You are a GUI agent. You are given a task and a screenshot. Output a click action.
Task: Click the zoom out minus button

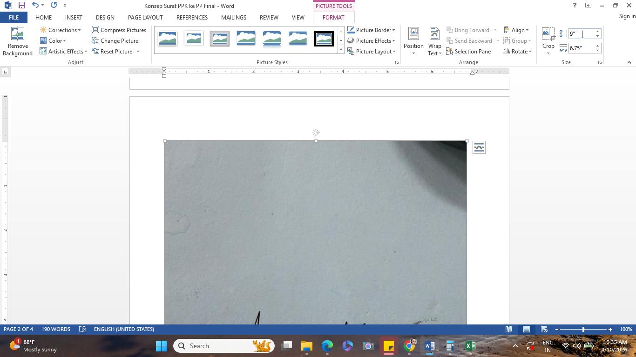pos(557,330)
